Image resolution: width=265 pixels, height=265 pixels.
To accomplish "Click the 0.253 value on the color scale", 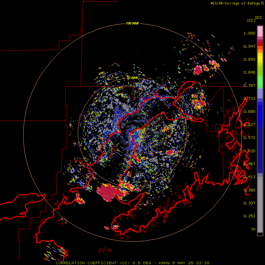I will [249, 216].
